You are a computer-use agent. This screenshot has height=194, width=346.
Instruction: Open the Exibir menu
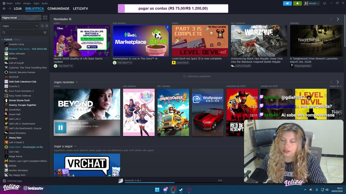tap(18, 3)
